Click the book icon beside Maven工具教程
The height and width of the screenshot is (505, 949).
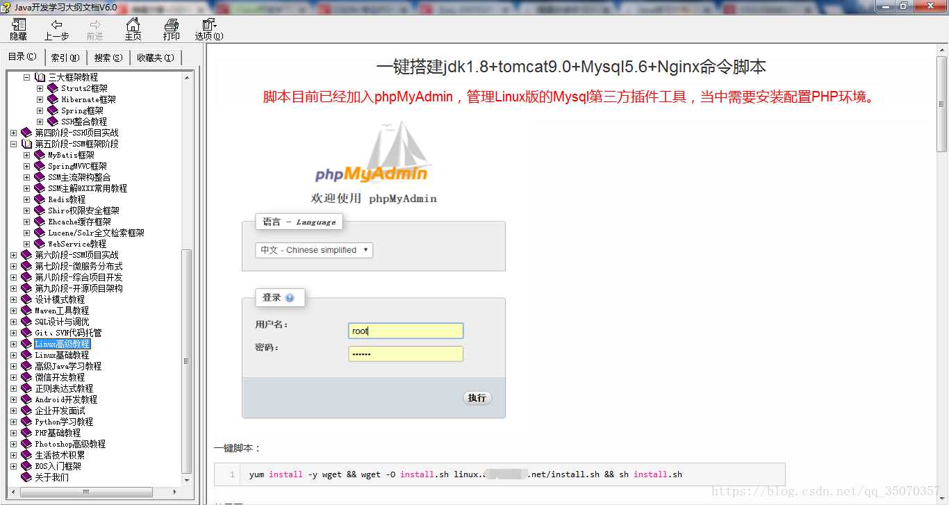[x=26, y=311]
